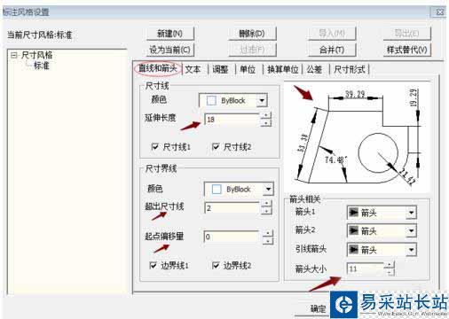Image resolution: width=449 pixels, height=319 pixels.
Task: Switch to the 直线和箭头 tab
Action: tap(157, 69)
